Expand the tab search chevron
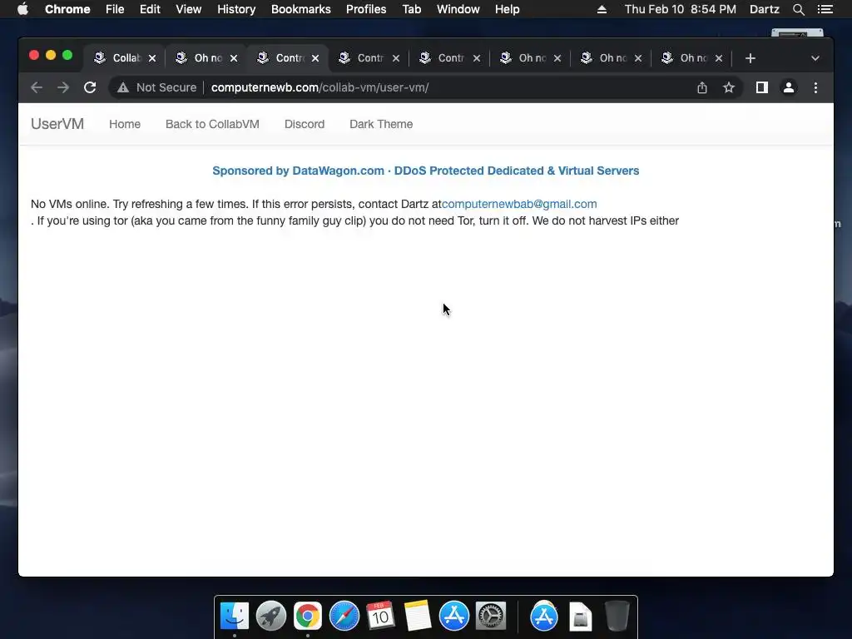The image size is (852, 639). tap(815, 58)
